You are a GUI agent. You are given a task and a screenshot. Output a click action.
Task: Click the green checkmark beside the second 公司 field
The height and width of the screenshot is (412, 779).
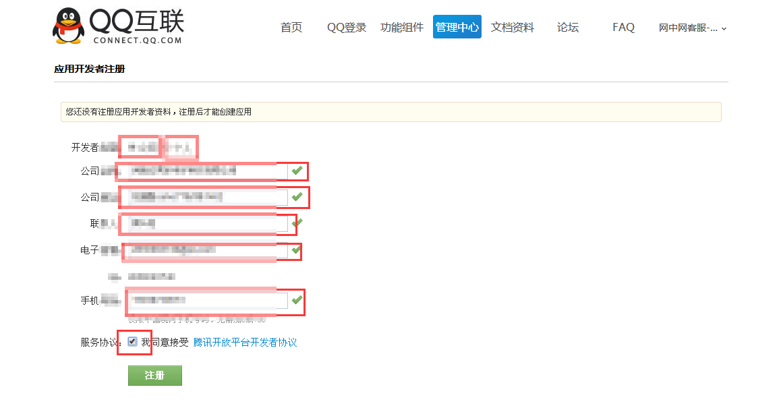[x=297, y=196]
